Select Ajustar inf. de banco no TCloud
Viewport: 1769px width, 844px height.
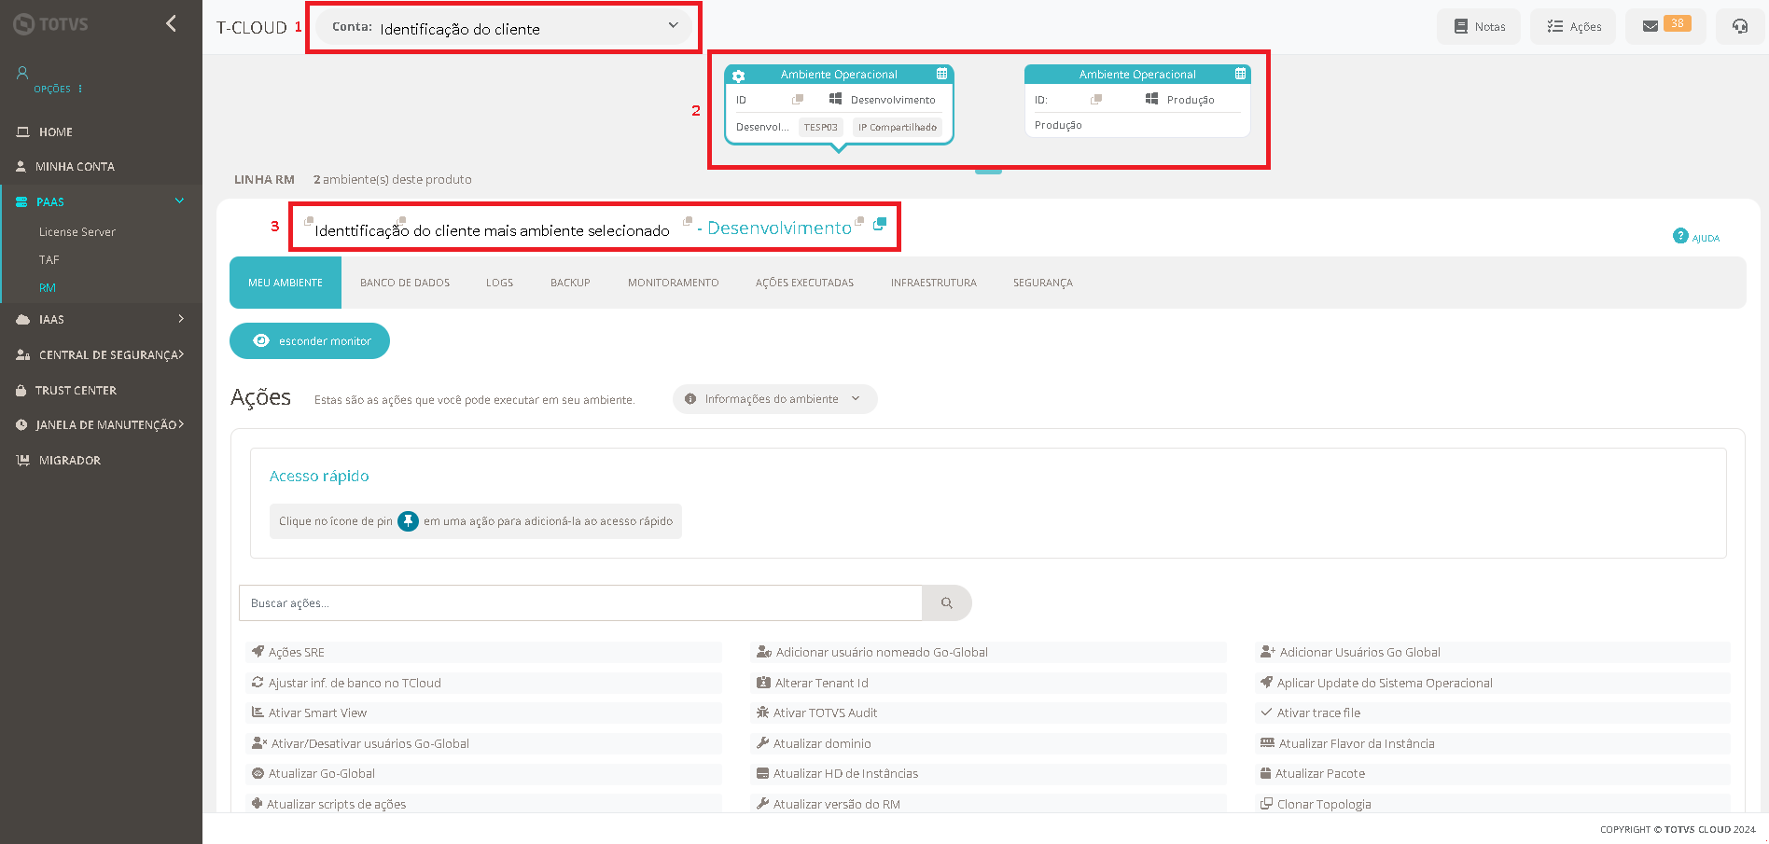click(x=483, y=683)
